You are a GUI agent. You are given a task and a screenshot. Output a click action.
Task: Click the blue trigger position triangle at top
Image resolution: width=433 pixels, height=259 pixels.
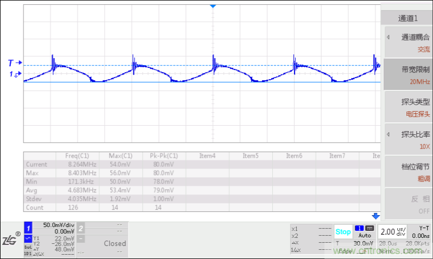tap(213, 5)
